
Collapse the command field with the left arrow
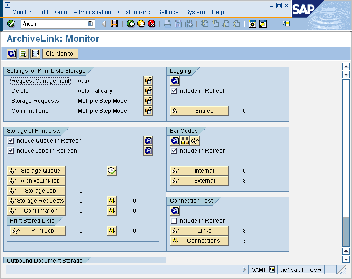104,24
